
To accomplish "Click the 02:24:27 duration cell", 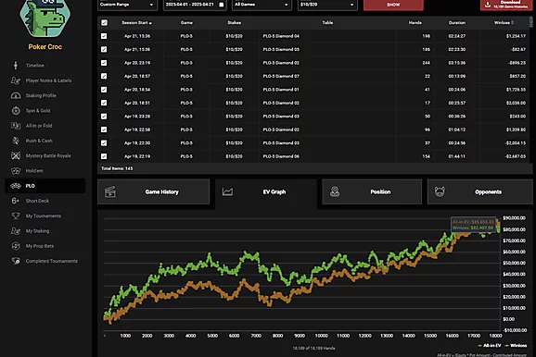I will tap(456, 36).
